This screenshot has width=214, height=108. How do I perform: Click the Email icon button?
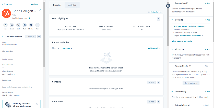pyautogui.click(x=12, y=25)
